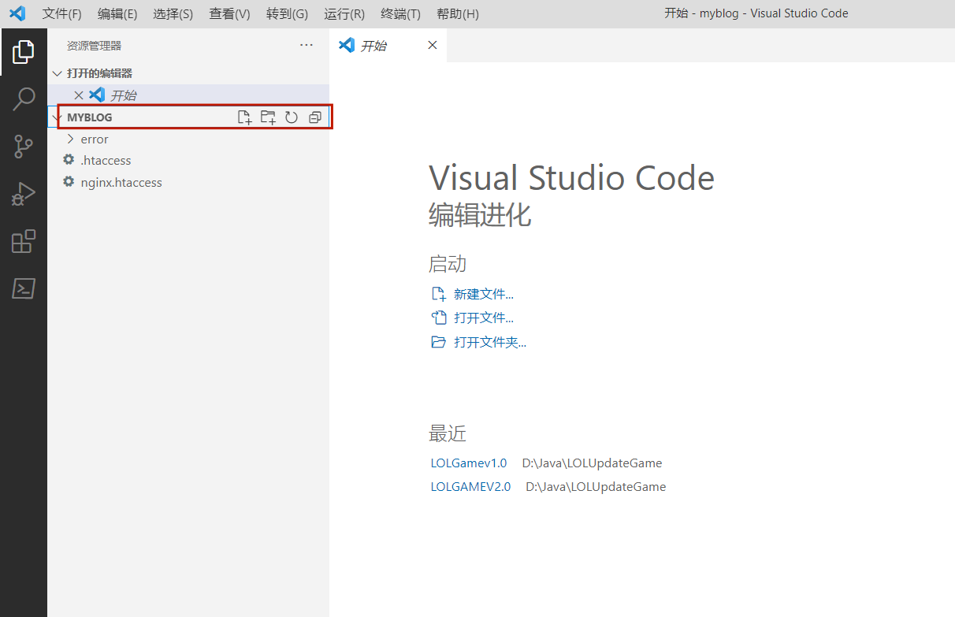Image resolution: width=955 pixels, height=617 pixels.
Task: Collapse all folders in MYBLOG explorer
Action: [315, 117]
